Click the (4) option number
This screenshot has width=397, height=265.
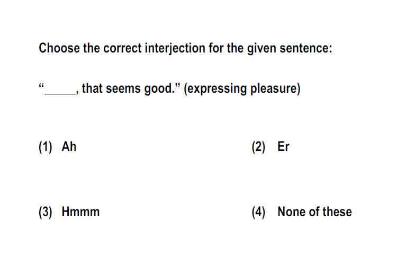[258, 212]
